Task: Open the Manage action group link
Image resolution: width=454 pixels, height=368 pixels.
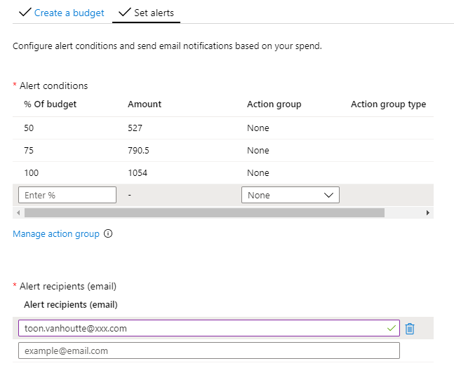Action: (x=56, y=234)
